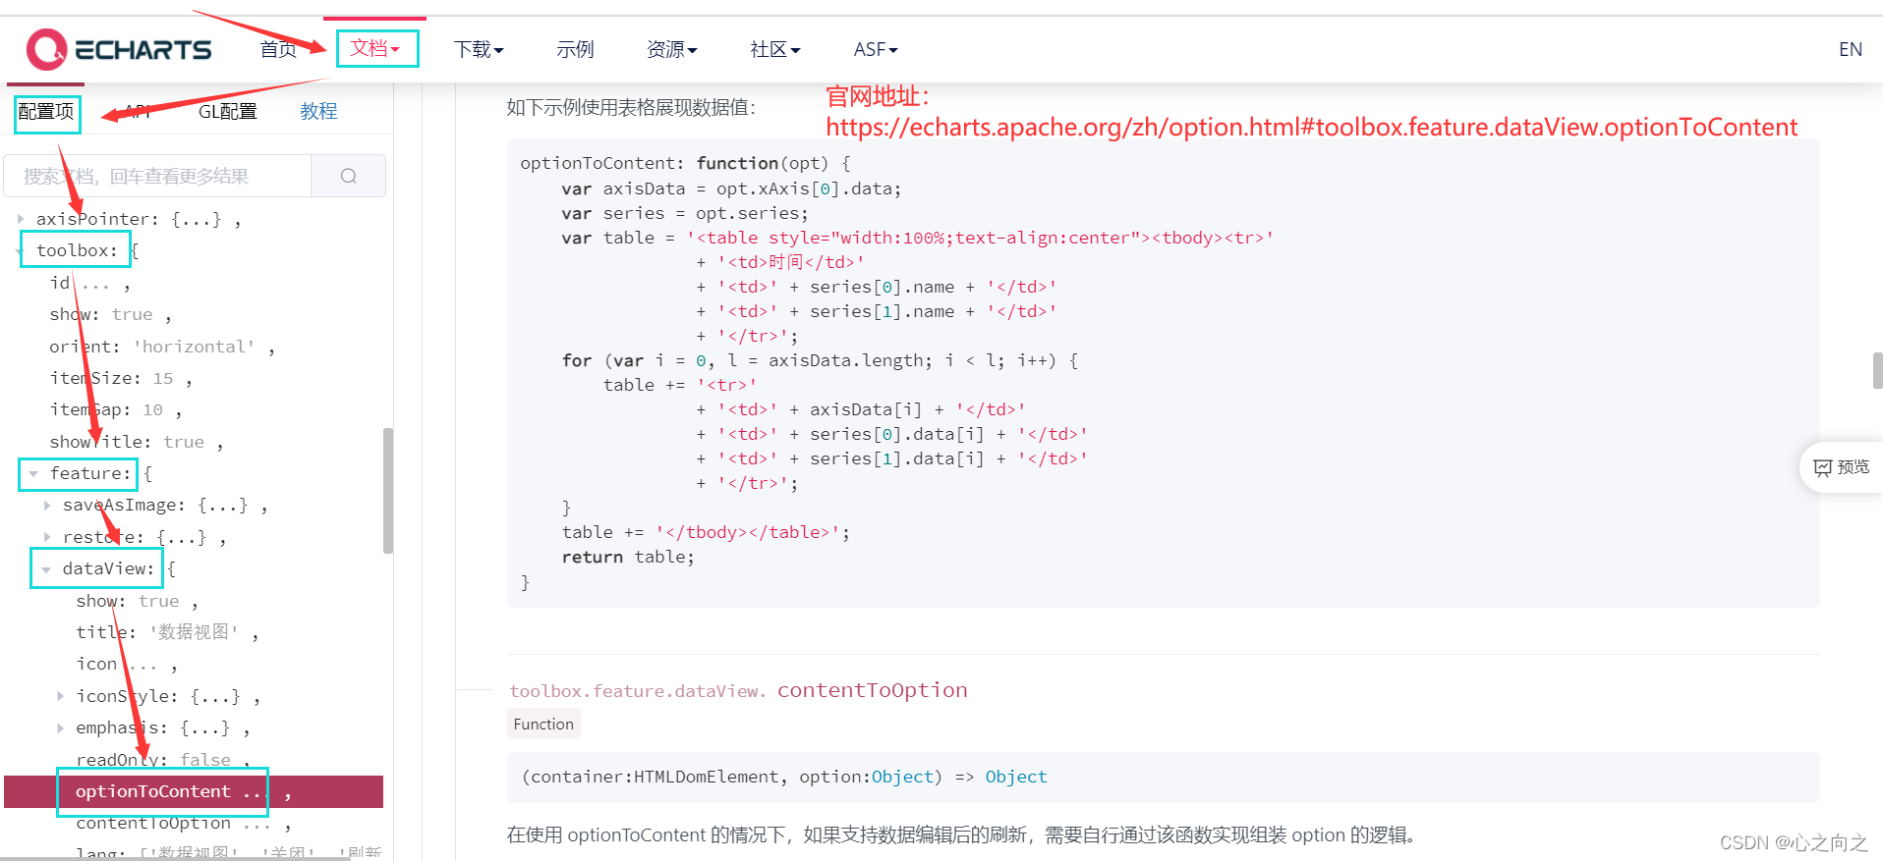Click the option:Object parameter type link

pos(902,777)
